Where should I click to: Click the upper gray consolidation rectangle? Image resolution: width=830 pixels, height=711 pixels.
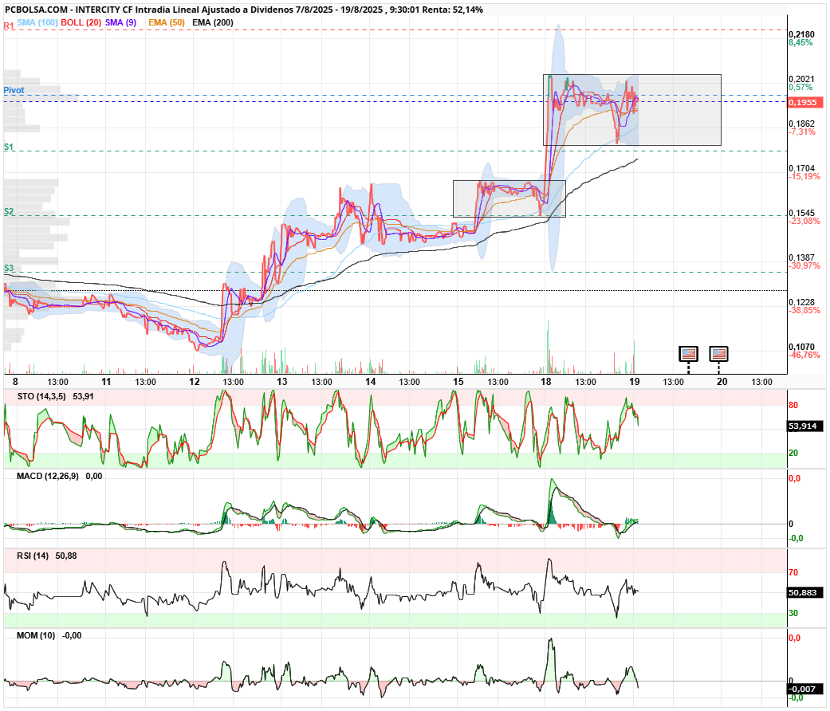632,110
